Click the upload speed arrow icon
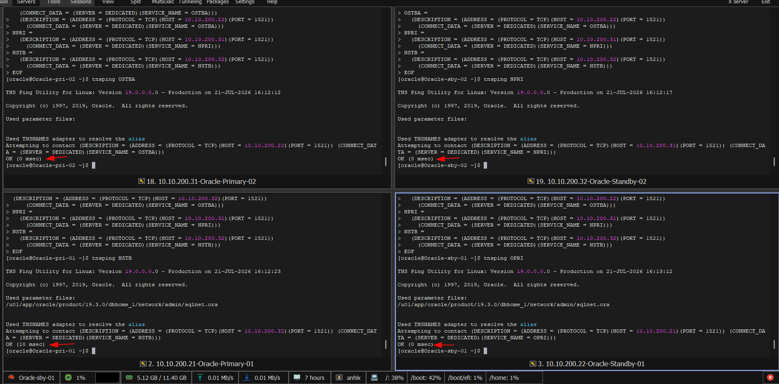Viewport: 779px width, 384px height. (200, 377)
